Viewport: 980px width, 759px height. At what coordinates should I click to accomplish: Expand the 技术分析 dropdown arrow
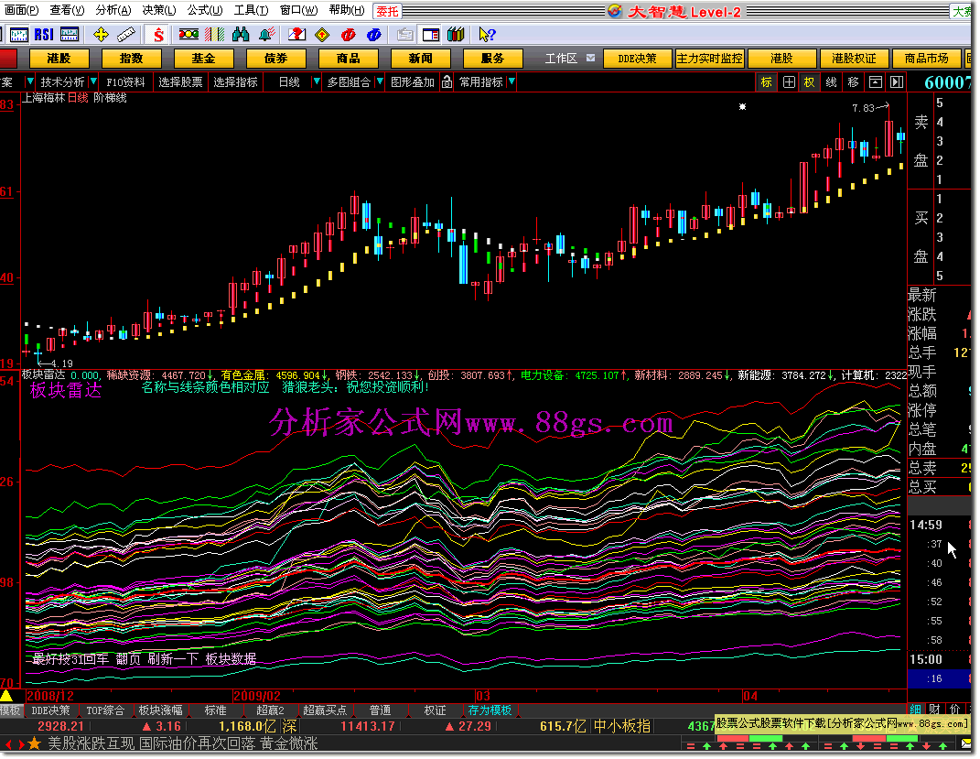click(x=93, y=81)
